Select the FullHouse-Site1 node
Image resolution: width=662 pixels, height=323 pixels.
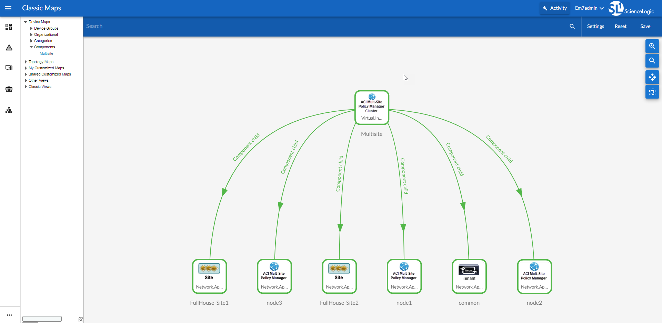point(209,276)
